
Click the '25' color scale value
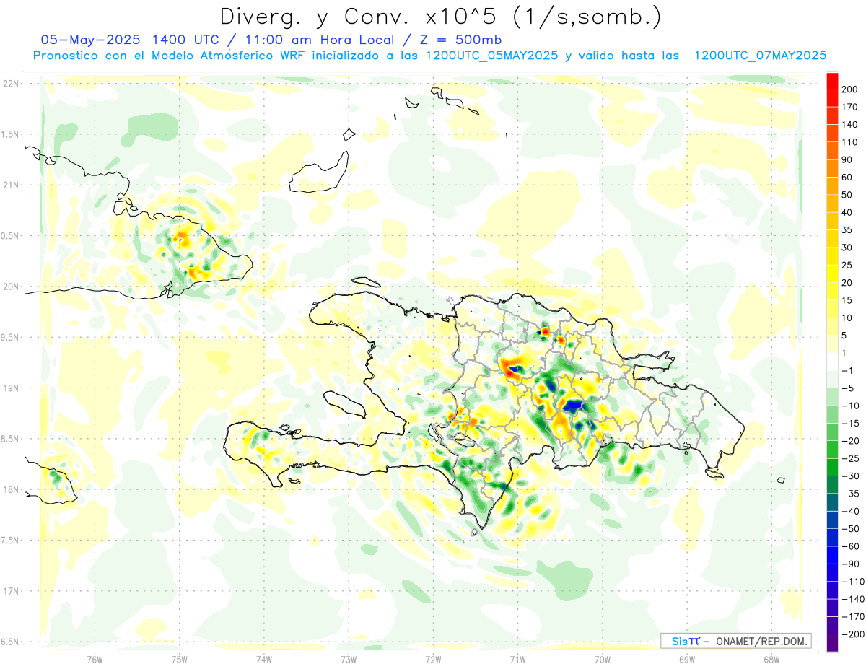(848, 265)
